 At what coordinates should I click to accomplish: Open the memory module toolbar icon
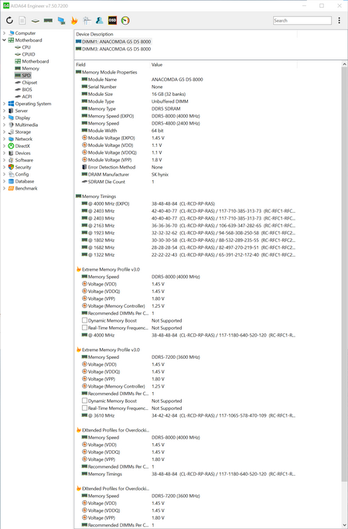tap(48, 21)
